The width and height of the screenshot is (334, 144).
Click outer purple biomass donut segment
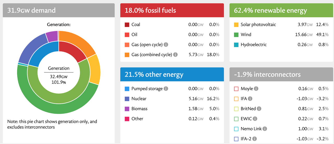(52, 36)
